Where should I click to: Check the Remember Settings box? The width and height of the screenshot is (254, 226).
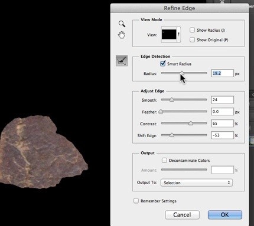[x=136, y=201]
